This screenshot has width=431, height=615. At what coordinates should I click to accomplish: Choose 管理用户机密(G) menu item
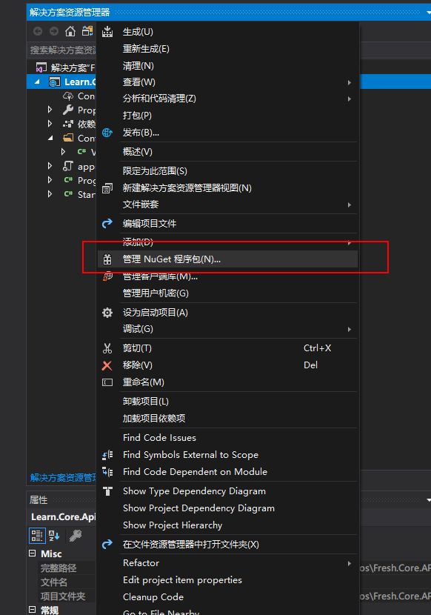227,293
